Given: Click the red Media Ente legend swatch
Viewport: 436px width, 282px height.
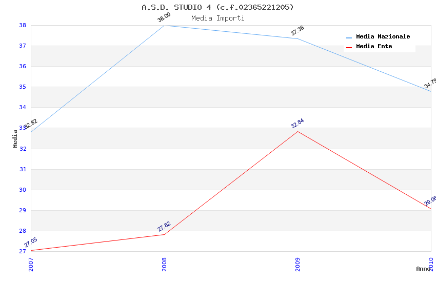Looking at the screenshot, I should (349, 47).
